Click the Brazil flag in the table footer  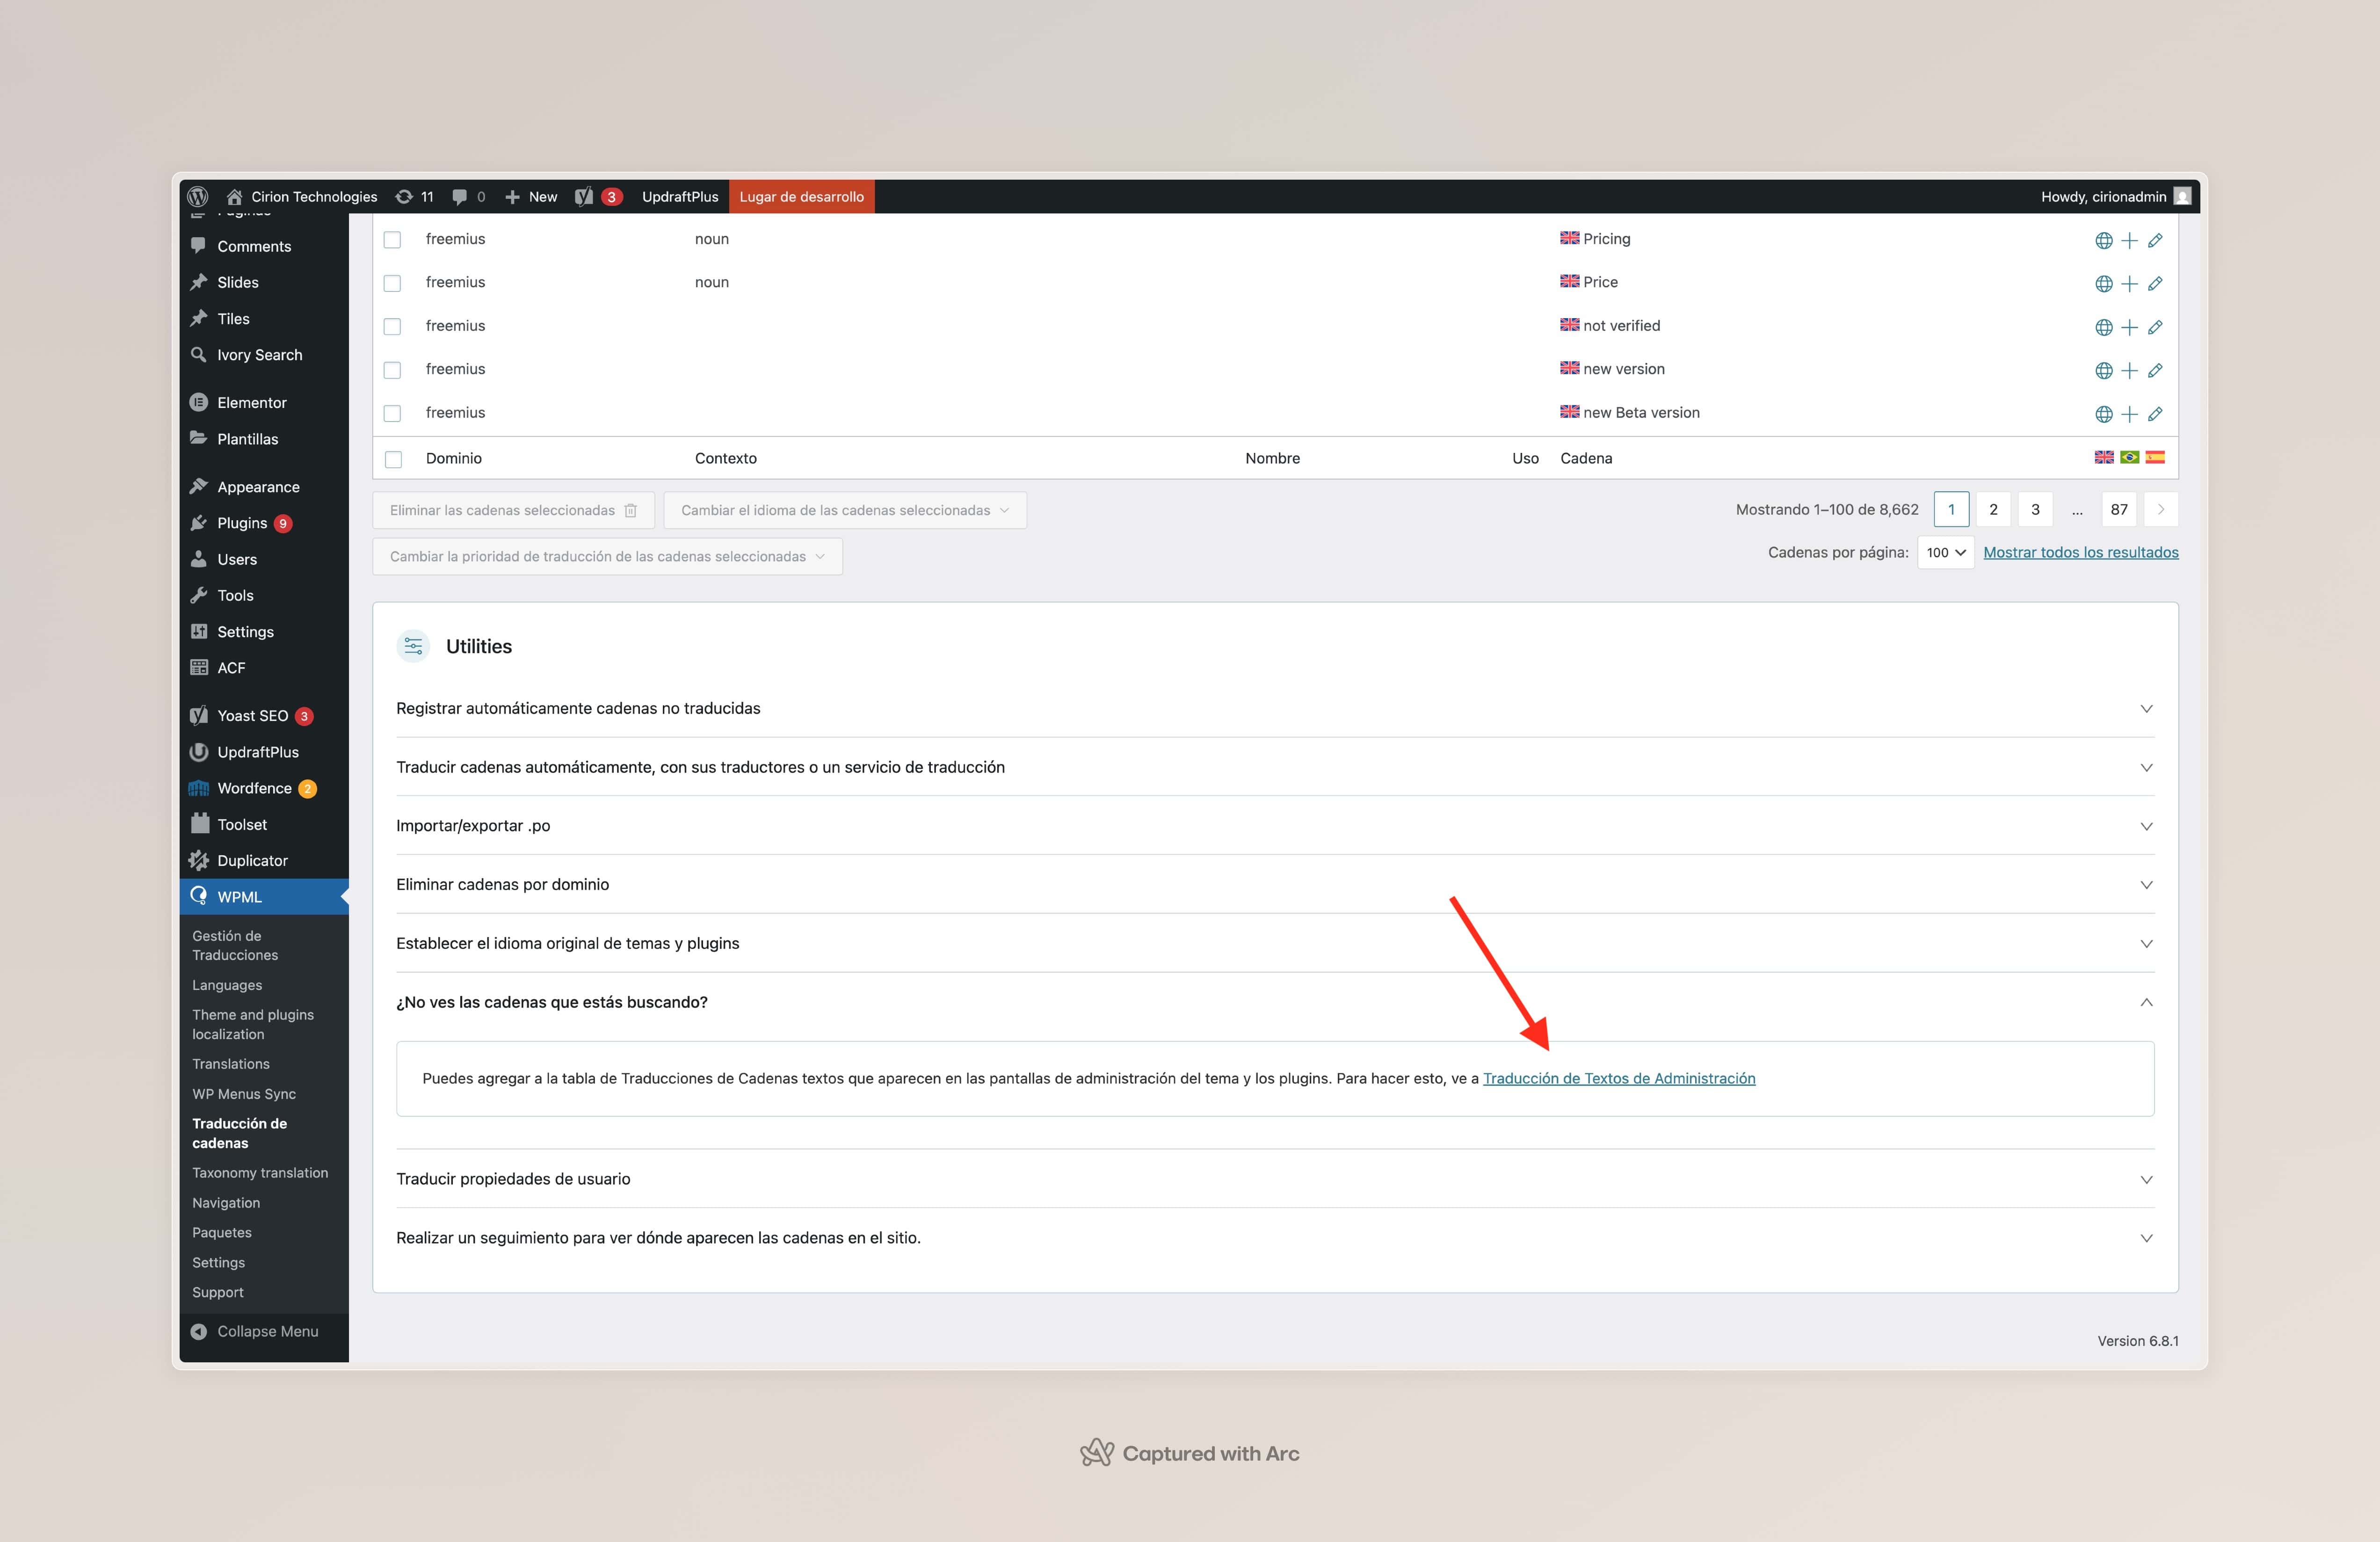click(2130, 457)
